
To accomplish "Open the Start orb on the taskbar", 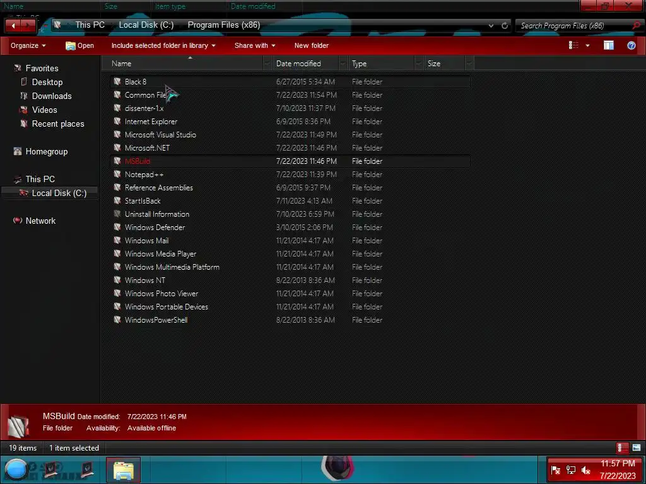I will [16, 470].
